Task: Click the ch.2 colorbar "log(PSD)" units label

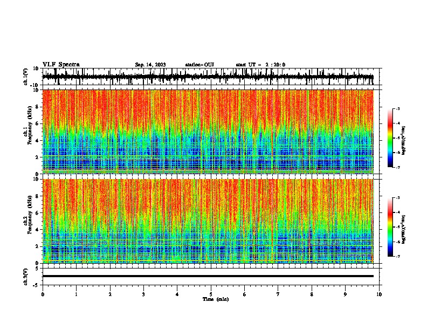Action: pos(403,229)
